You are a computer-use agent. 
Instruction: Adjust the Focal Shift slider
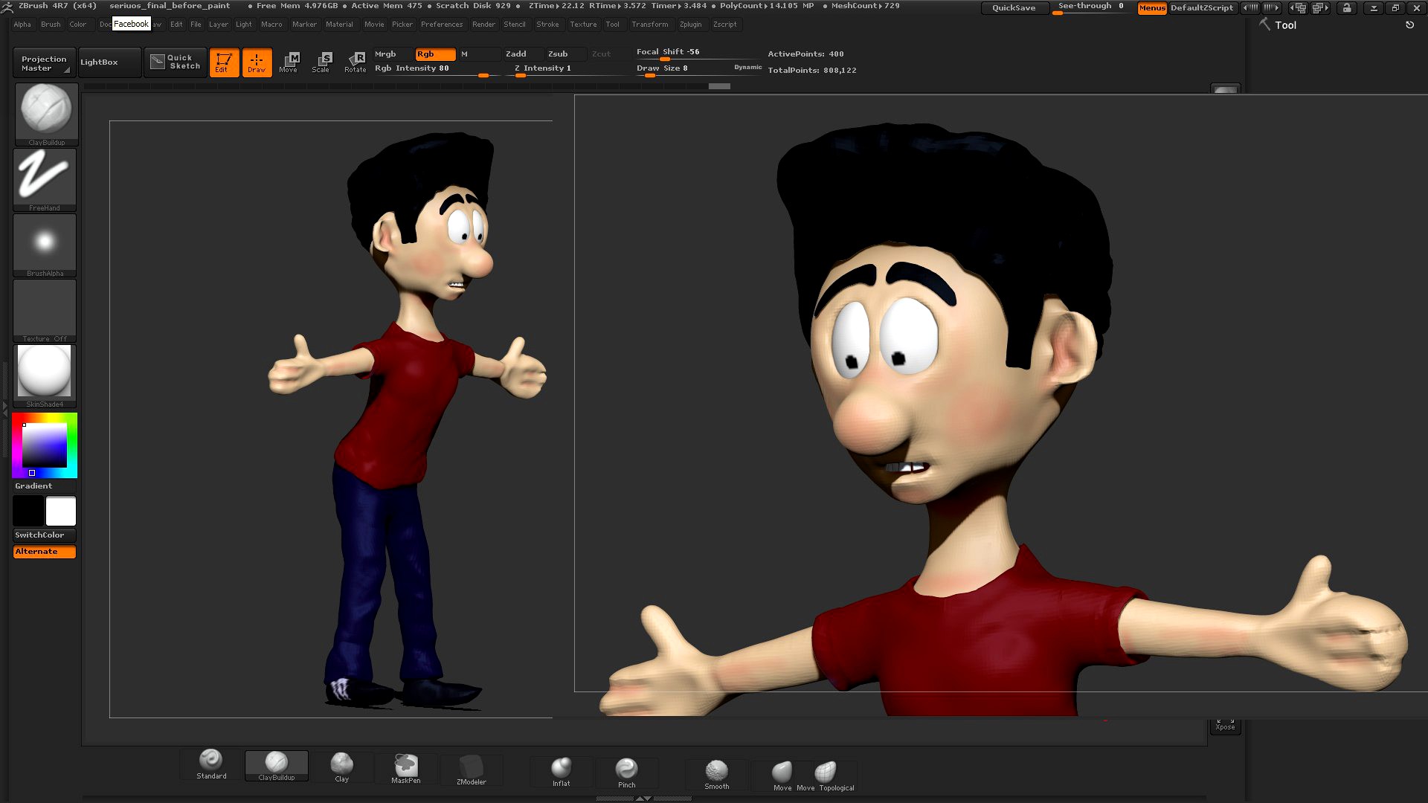coord(698,53)
